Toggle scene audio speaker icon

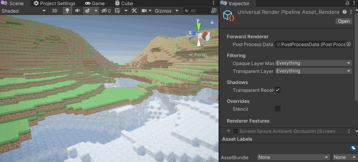pos(78,11)
